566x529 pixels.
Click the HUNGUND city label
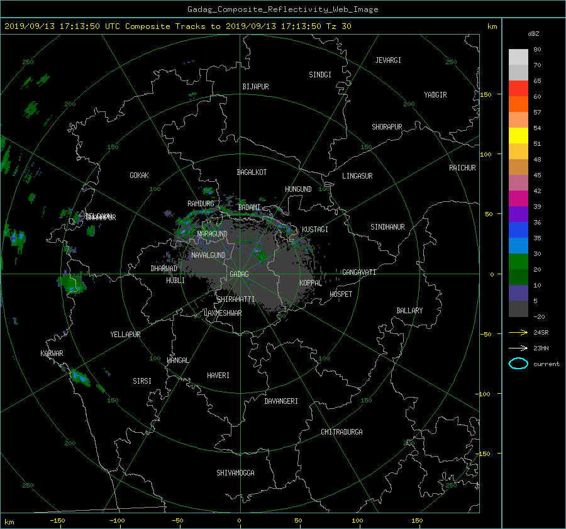point(298,189)
